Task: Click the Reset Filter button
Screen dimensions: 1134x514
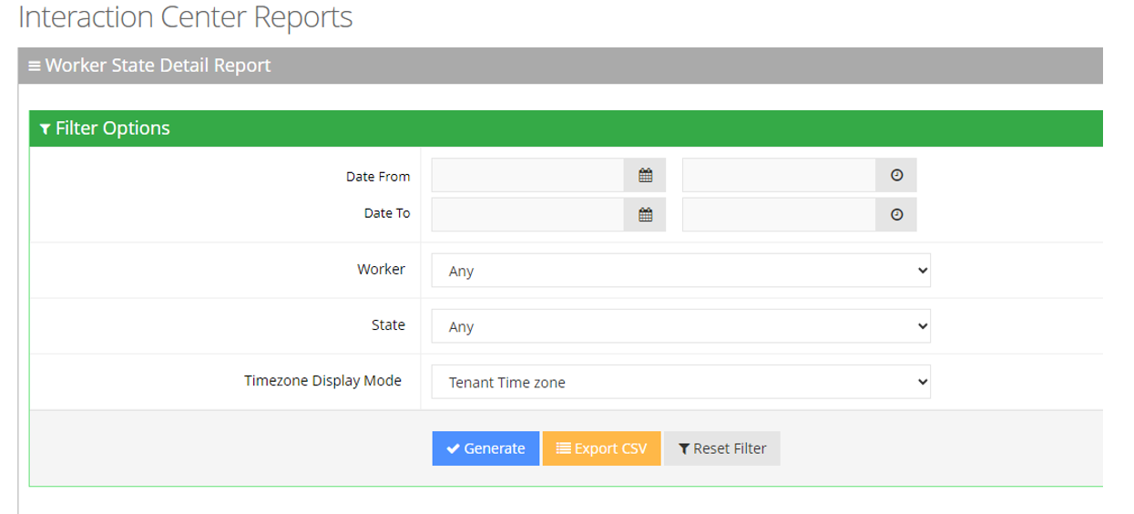Action: 721,448
